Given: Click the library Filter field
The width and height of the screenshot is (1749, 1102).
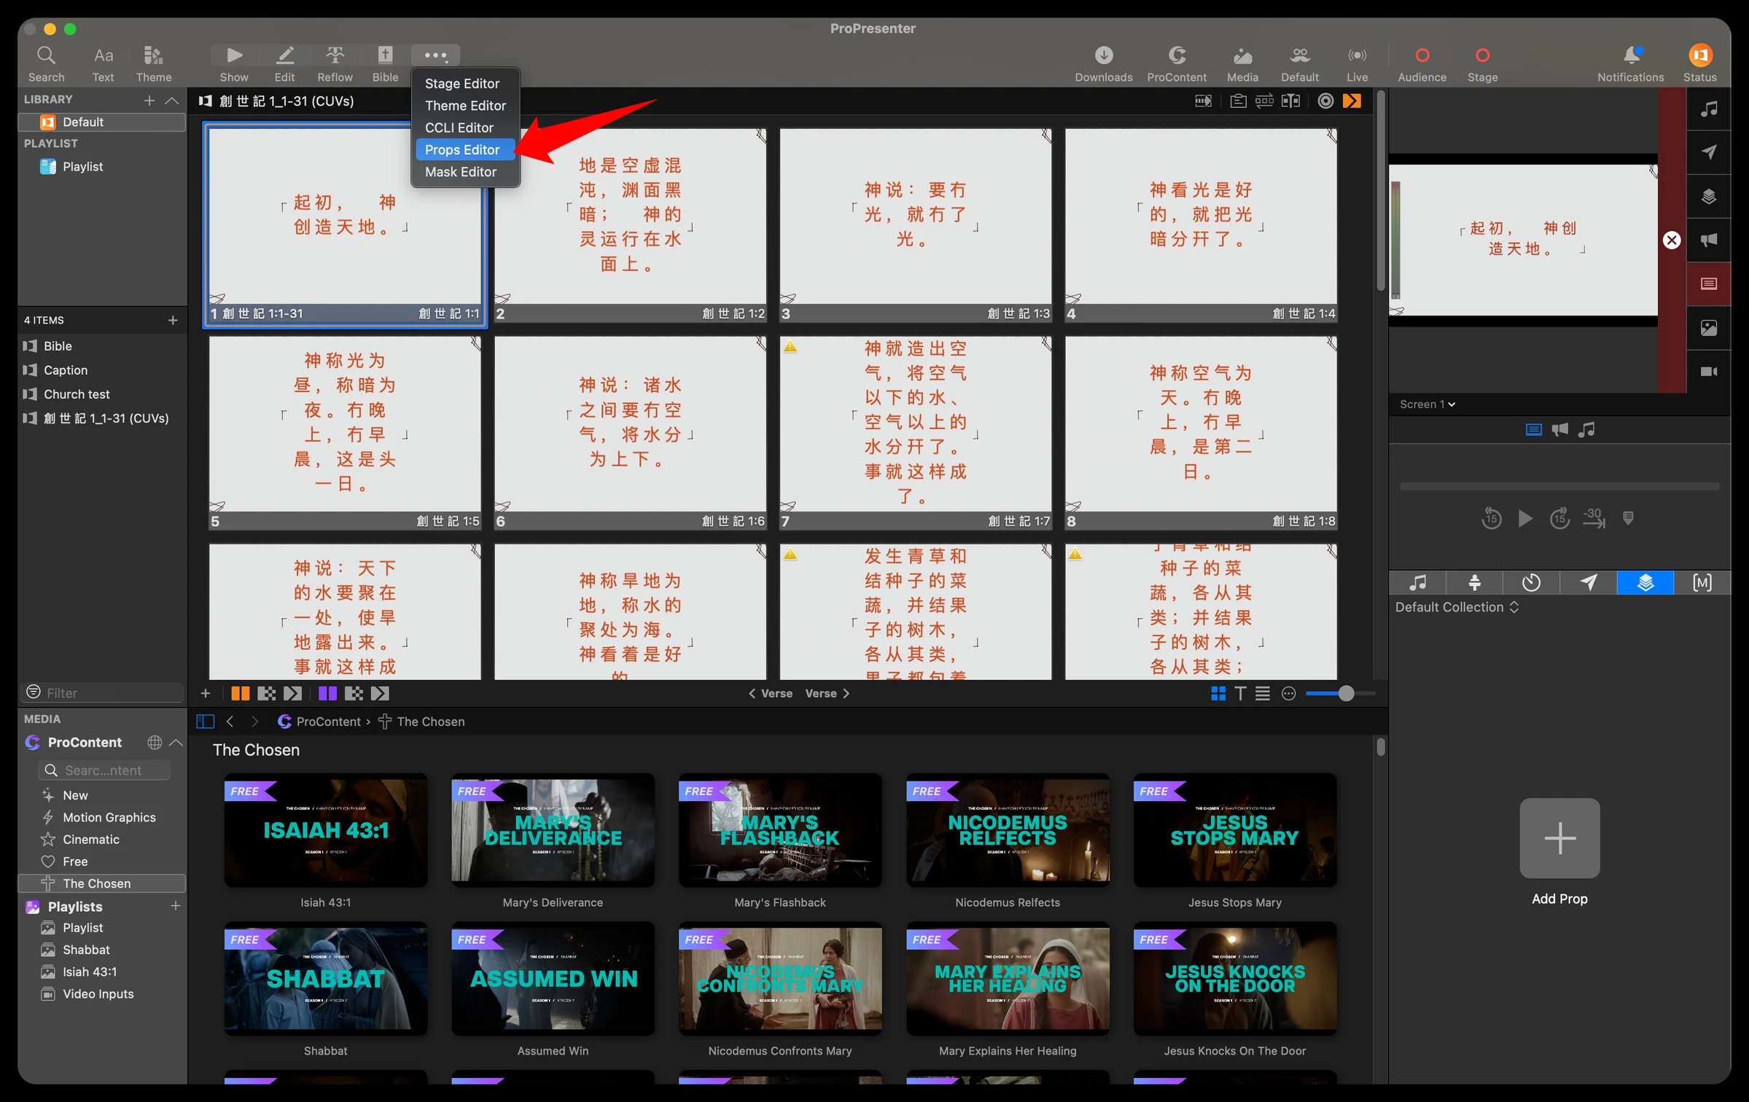Looking at the screenshot, I should click(x=102, y=692).
